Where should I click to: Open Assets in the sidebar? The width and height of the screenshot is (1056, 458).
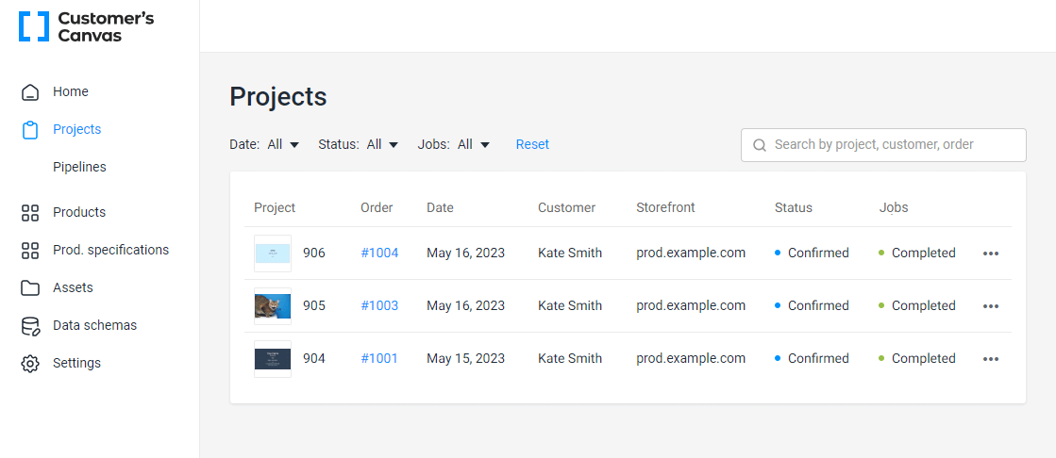(73, 287)
